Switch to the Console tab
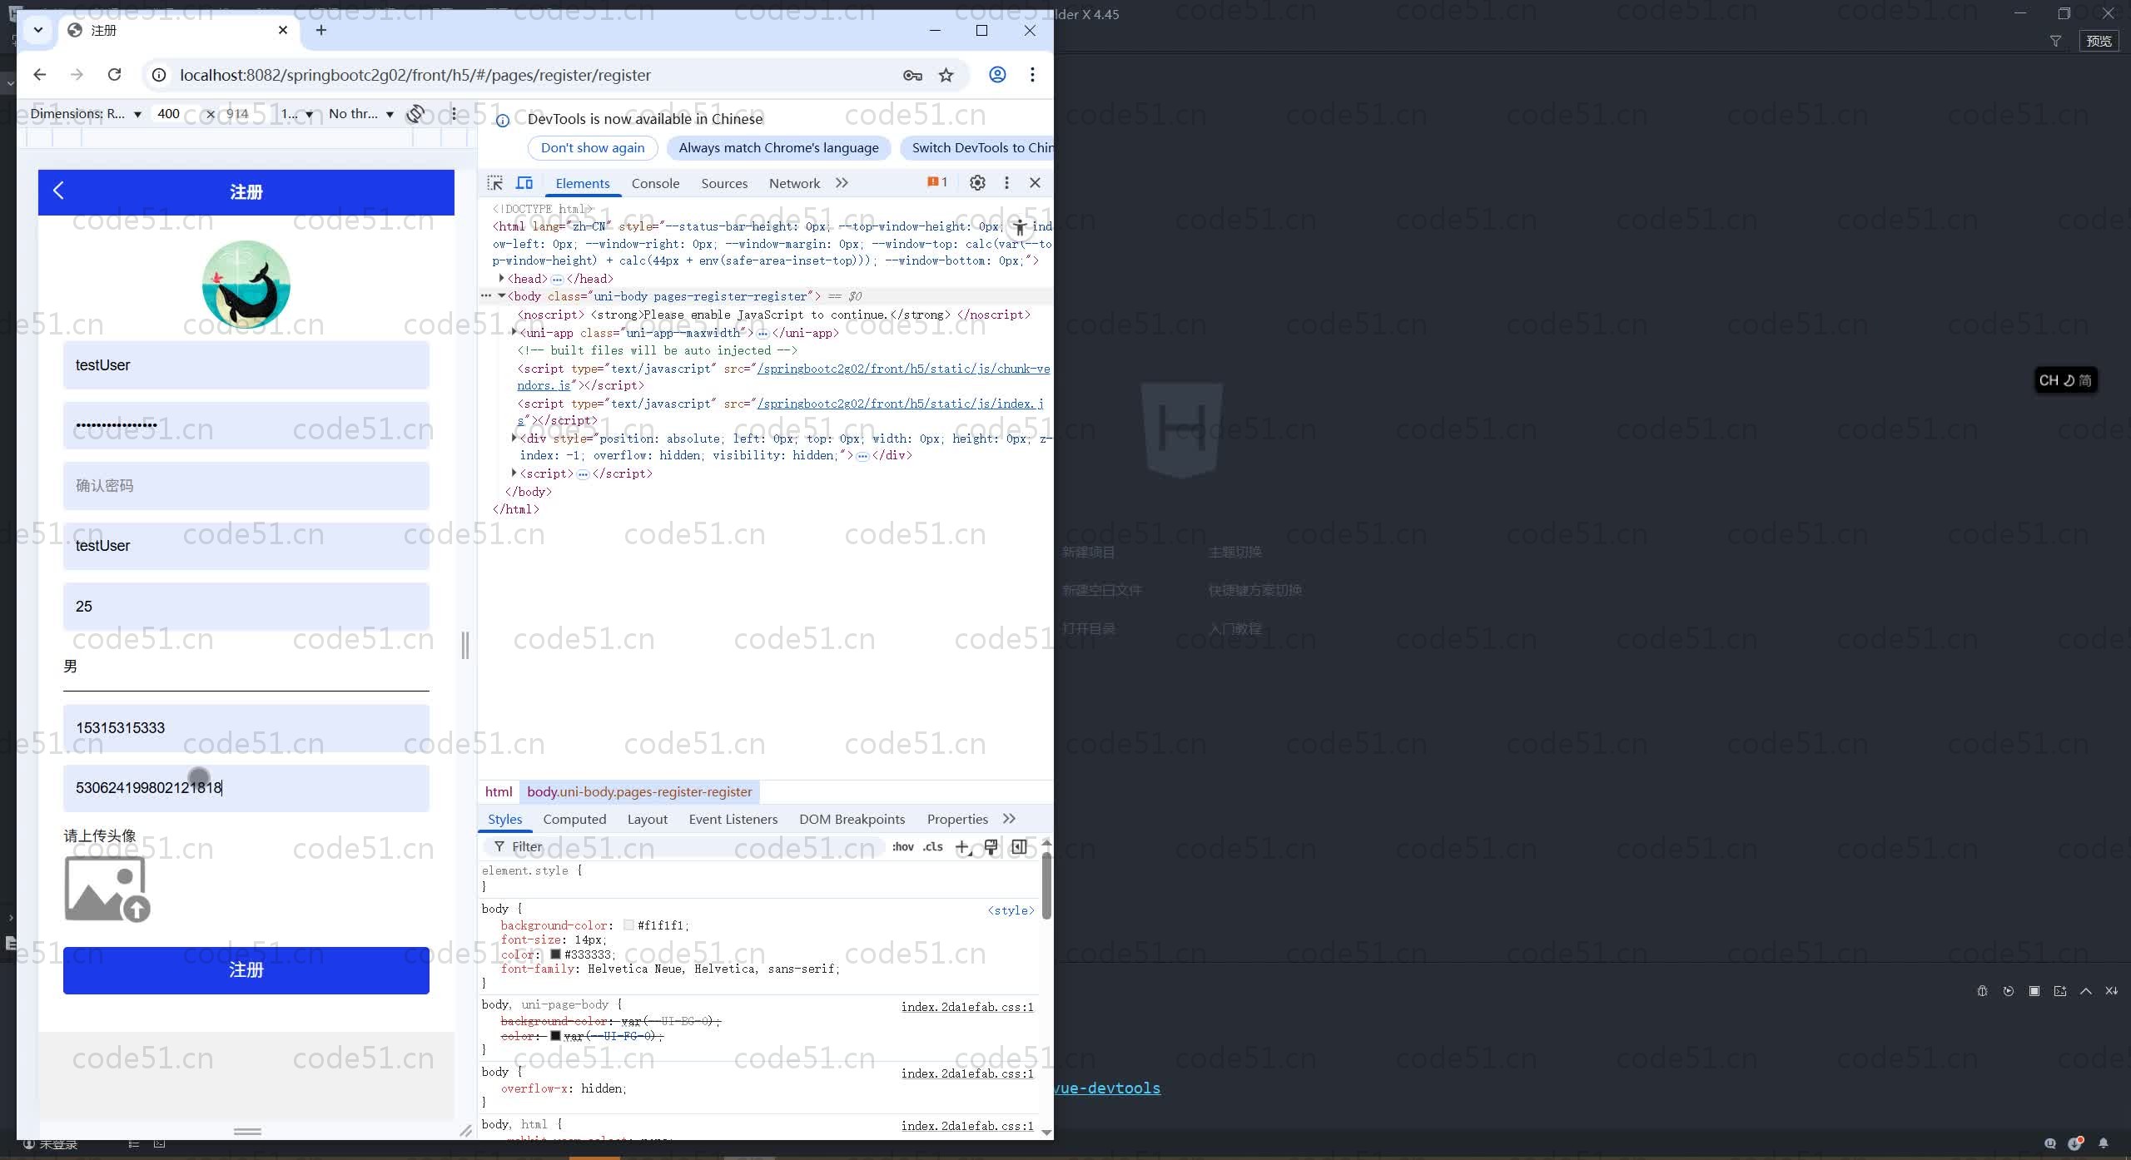This screenshot has width=2131, height=1160. (x=655, y=183)
